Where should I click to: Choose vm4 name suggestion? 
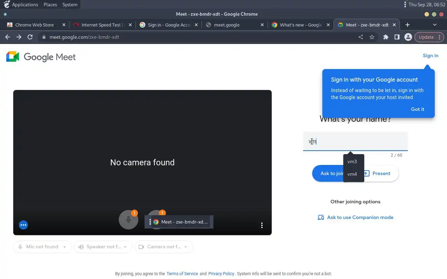coord(353,174)
